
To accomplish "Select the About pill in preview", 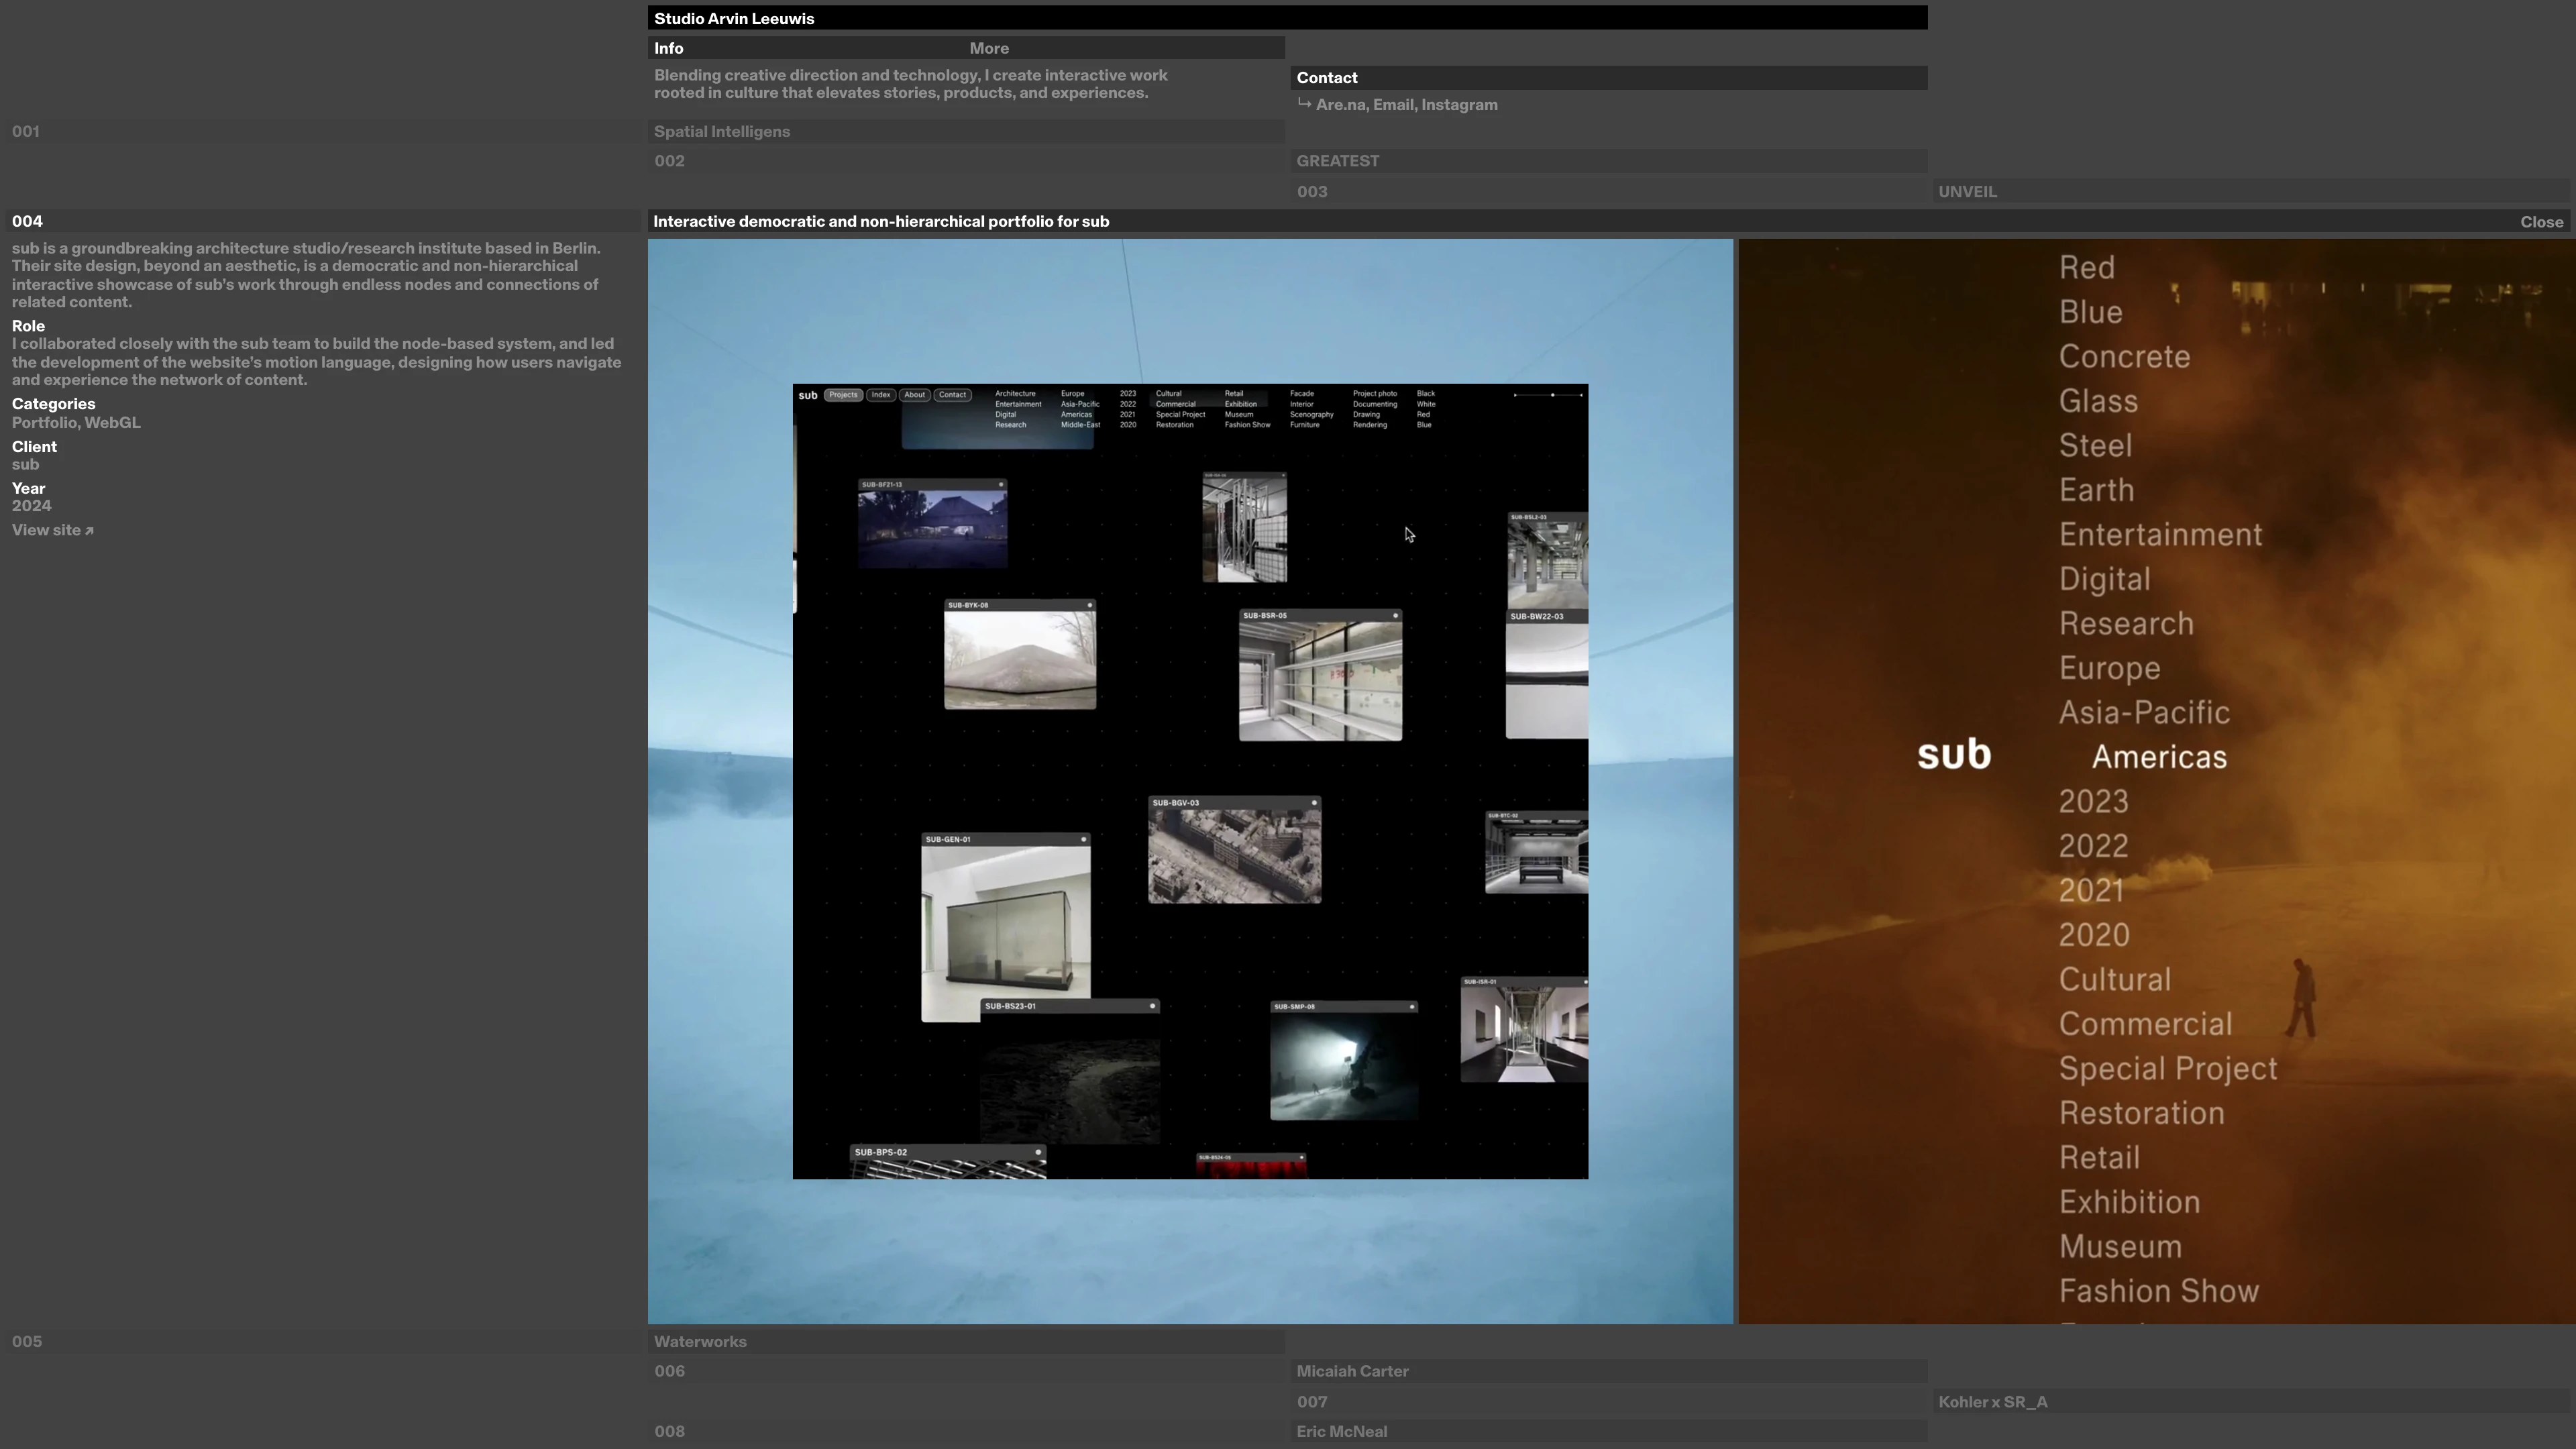I will point(914,395).
